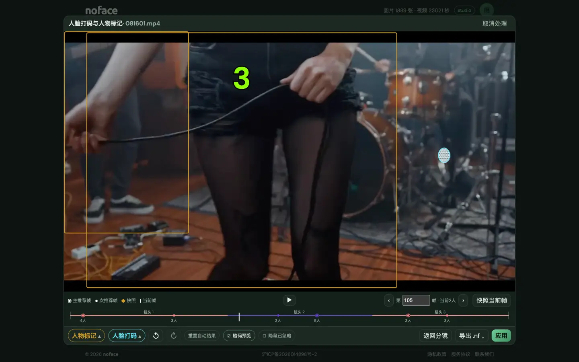Click the 沪ICP备 registration link

tap(289, 354)
